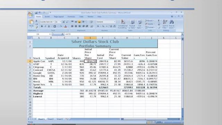Open the Insert cells dropdown

click(x=150, y=21)
